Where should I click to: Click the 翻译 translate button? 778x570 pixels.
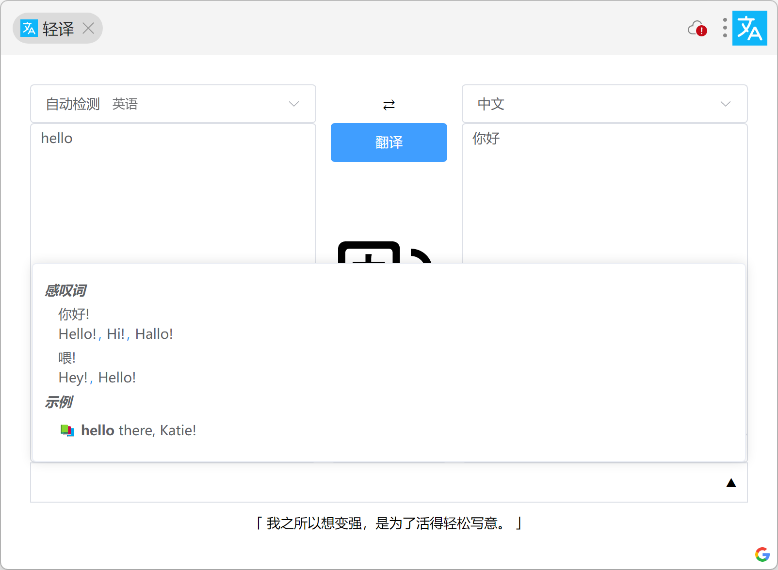(389, 142)
